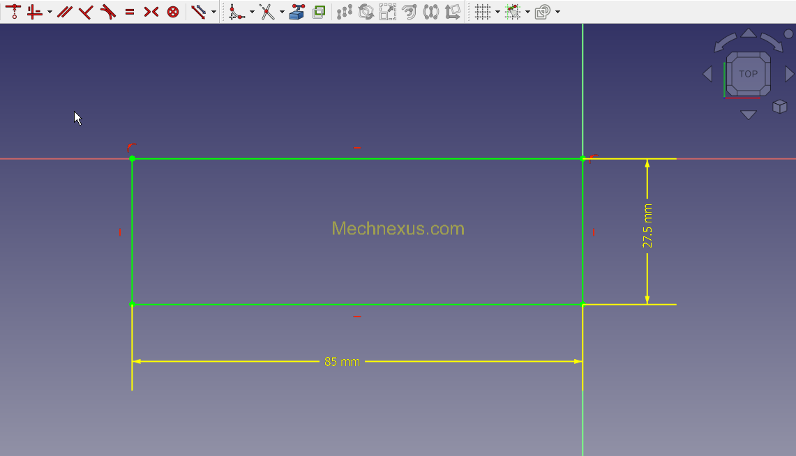Open the horizontal/vertical constraint dropdown arrow
Image resolution: width=796 pixels, height=456 pixels.
tap(50, 12)
